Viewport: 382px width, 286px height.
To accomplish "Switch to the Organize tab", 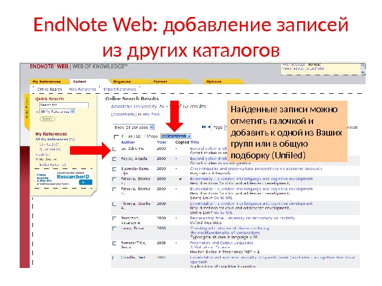I will pos(122,82).
